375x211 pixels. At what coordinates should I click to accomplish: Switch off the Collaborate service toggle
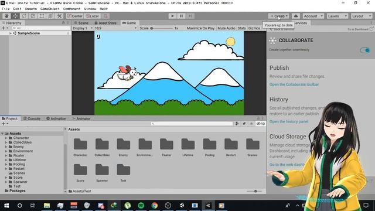click(x=365, y=50)
